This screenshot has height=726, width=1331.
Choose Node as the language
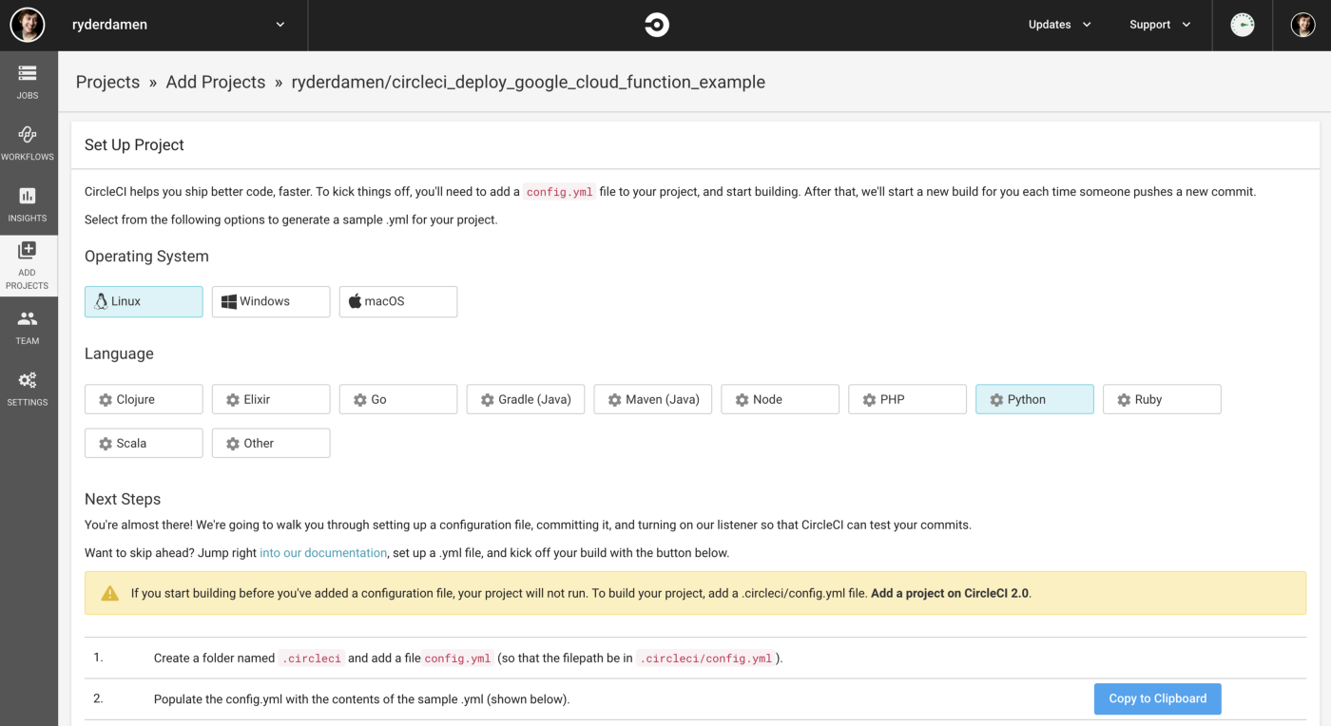[781, 399]
